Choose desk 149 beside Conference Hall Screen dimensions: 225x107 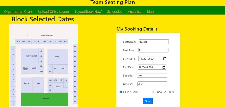(x=41, y=51)
